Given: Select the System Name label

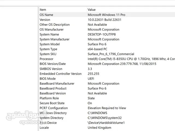Looking at the screenshot, I should [x=49, y=34].
